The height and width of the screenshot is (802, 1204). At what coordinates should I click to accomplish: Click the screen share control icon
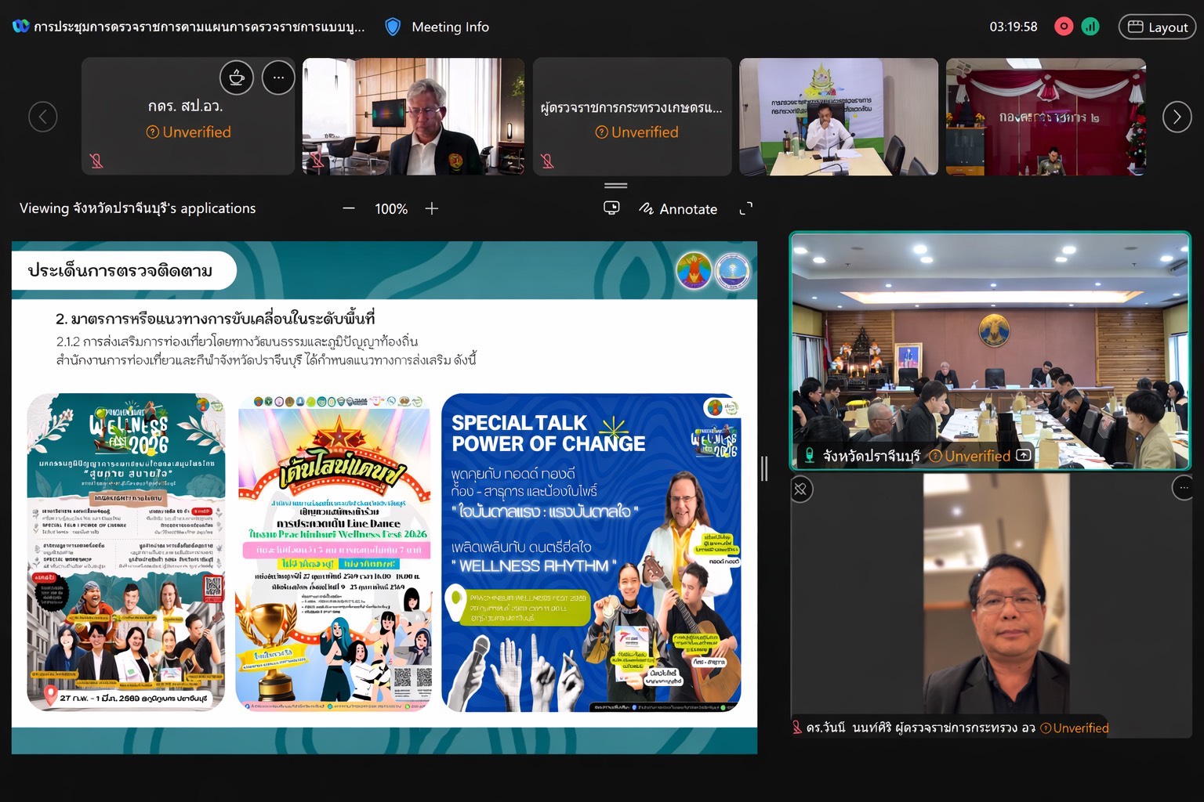coord(611,208)
